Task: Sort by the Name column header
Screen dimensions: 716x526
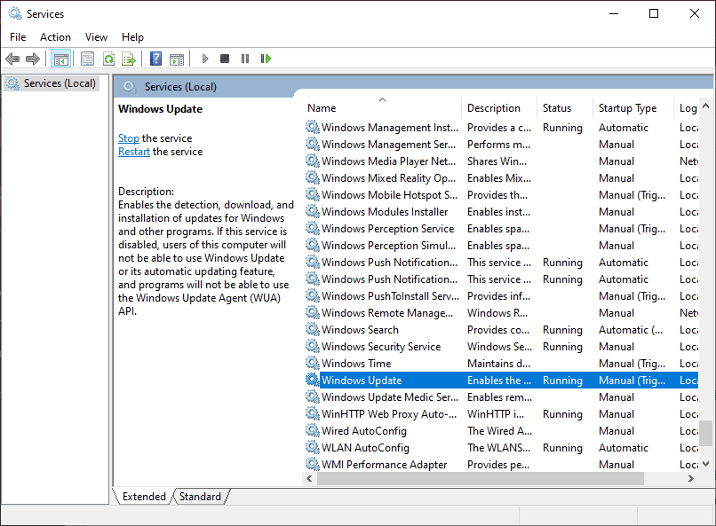Action: point(383,108)
